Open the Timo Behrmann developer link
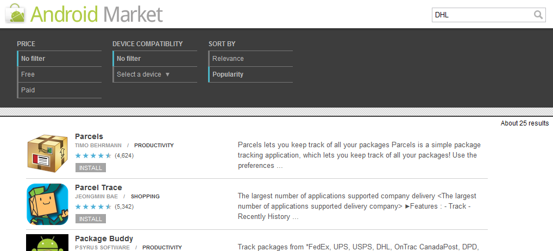The width and height of the screenshot is (553, 251). pyautogui.click(x=97, y=146)
